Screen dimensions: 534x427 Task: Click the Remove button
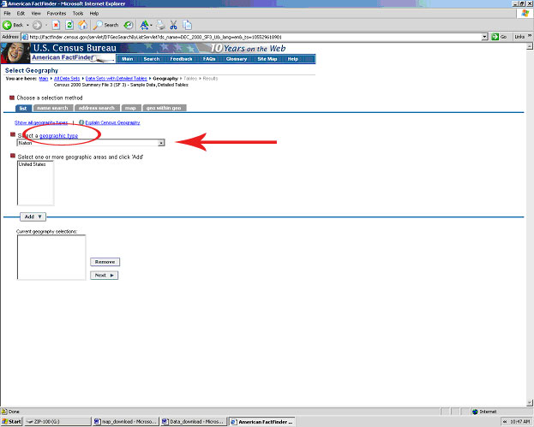point(105,262)
